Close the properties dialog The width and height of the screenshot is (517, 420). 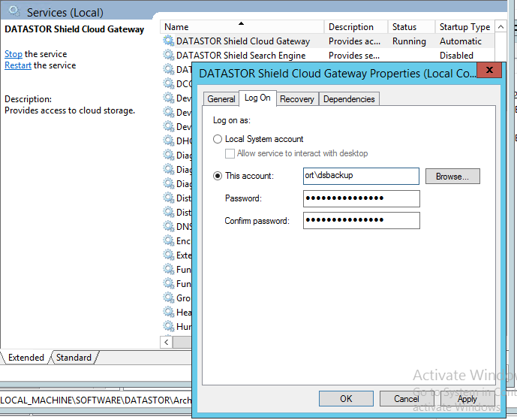point(489,70)
